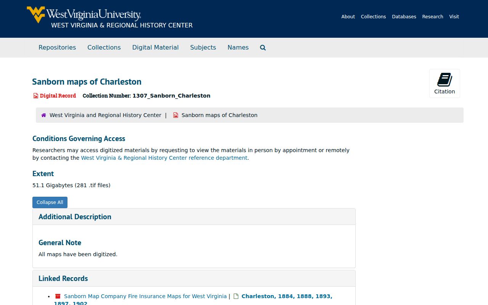The height and width of the screenshot is (305, 488).
Task: Click the Citation book icon
Action: 445,80
